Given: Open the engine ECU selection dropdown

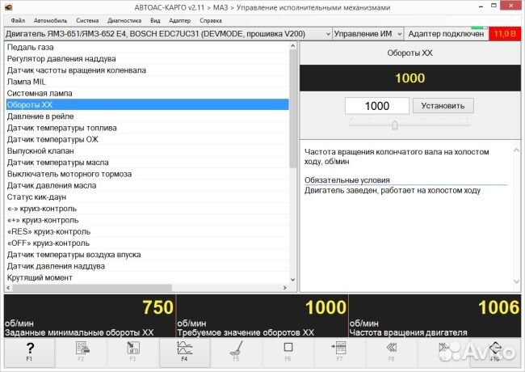Looking at the screenshot, I should [x=168, y=34].
